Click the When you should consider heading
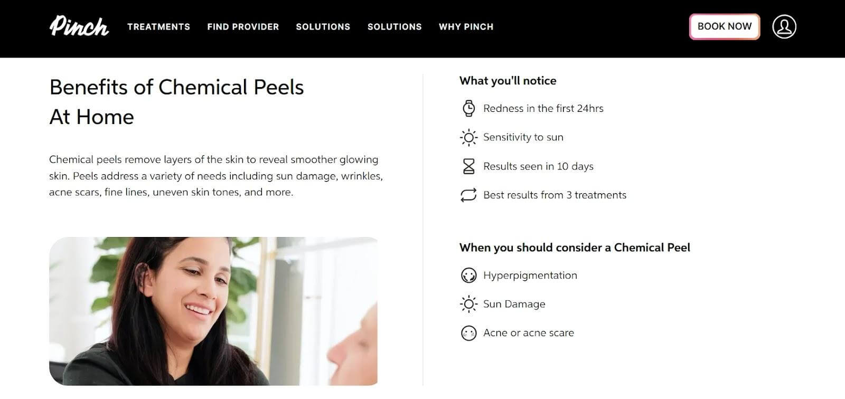 pos(575,248)
